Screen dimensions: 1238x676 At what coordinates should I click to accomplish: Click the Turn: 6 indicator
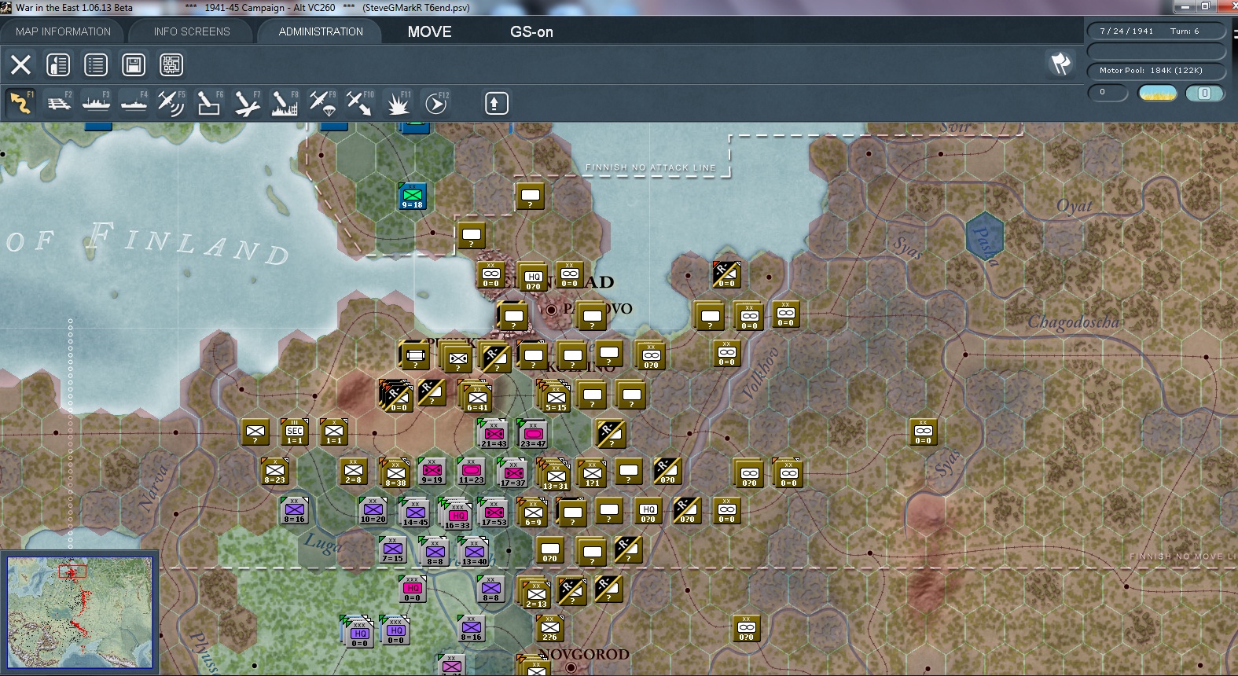1185,31
